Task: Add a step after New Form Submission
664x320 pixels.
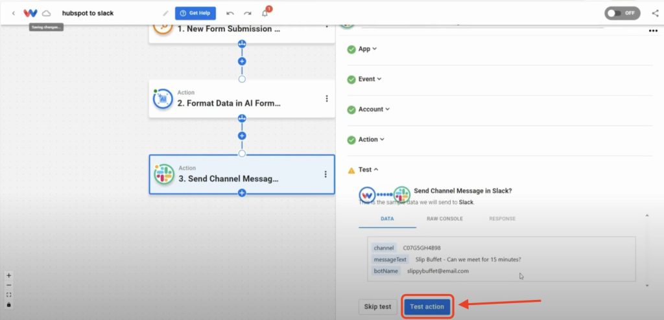Action: click(x=242, y=62)
